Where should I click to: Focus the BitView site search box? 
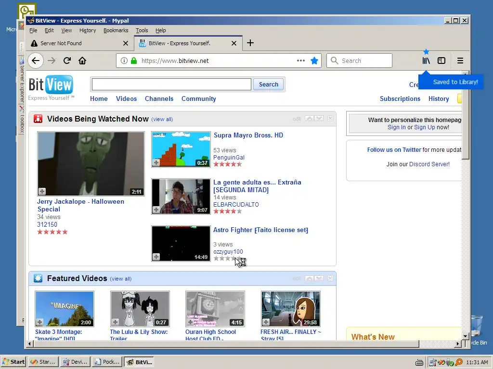pyautogui.click(x=171, y=85)
